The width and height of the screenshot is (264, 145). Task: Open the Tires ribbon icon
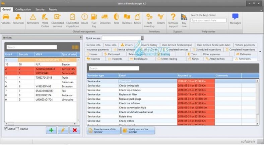click(116, 19)
